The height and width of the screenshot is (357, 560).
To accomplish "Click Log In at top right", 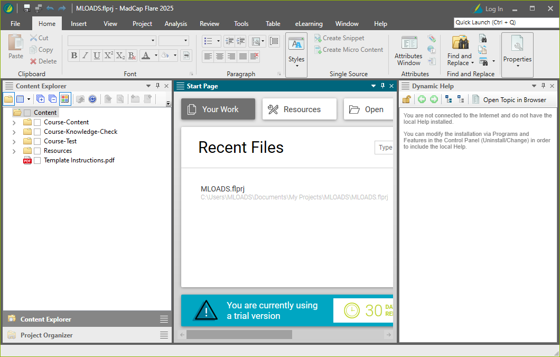I will coord(494,9).
